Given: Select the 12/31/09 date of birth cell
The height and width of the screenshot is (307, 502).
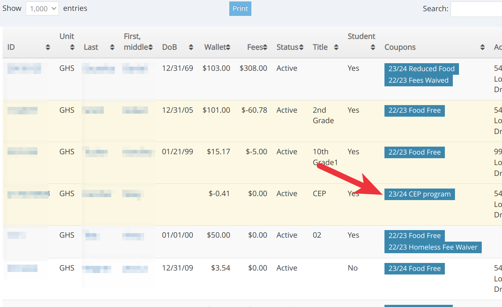Looking at the screenshot, I should [x=178, y=268].
